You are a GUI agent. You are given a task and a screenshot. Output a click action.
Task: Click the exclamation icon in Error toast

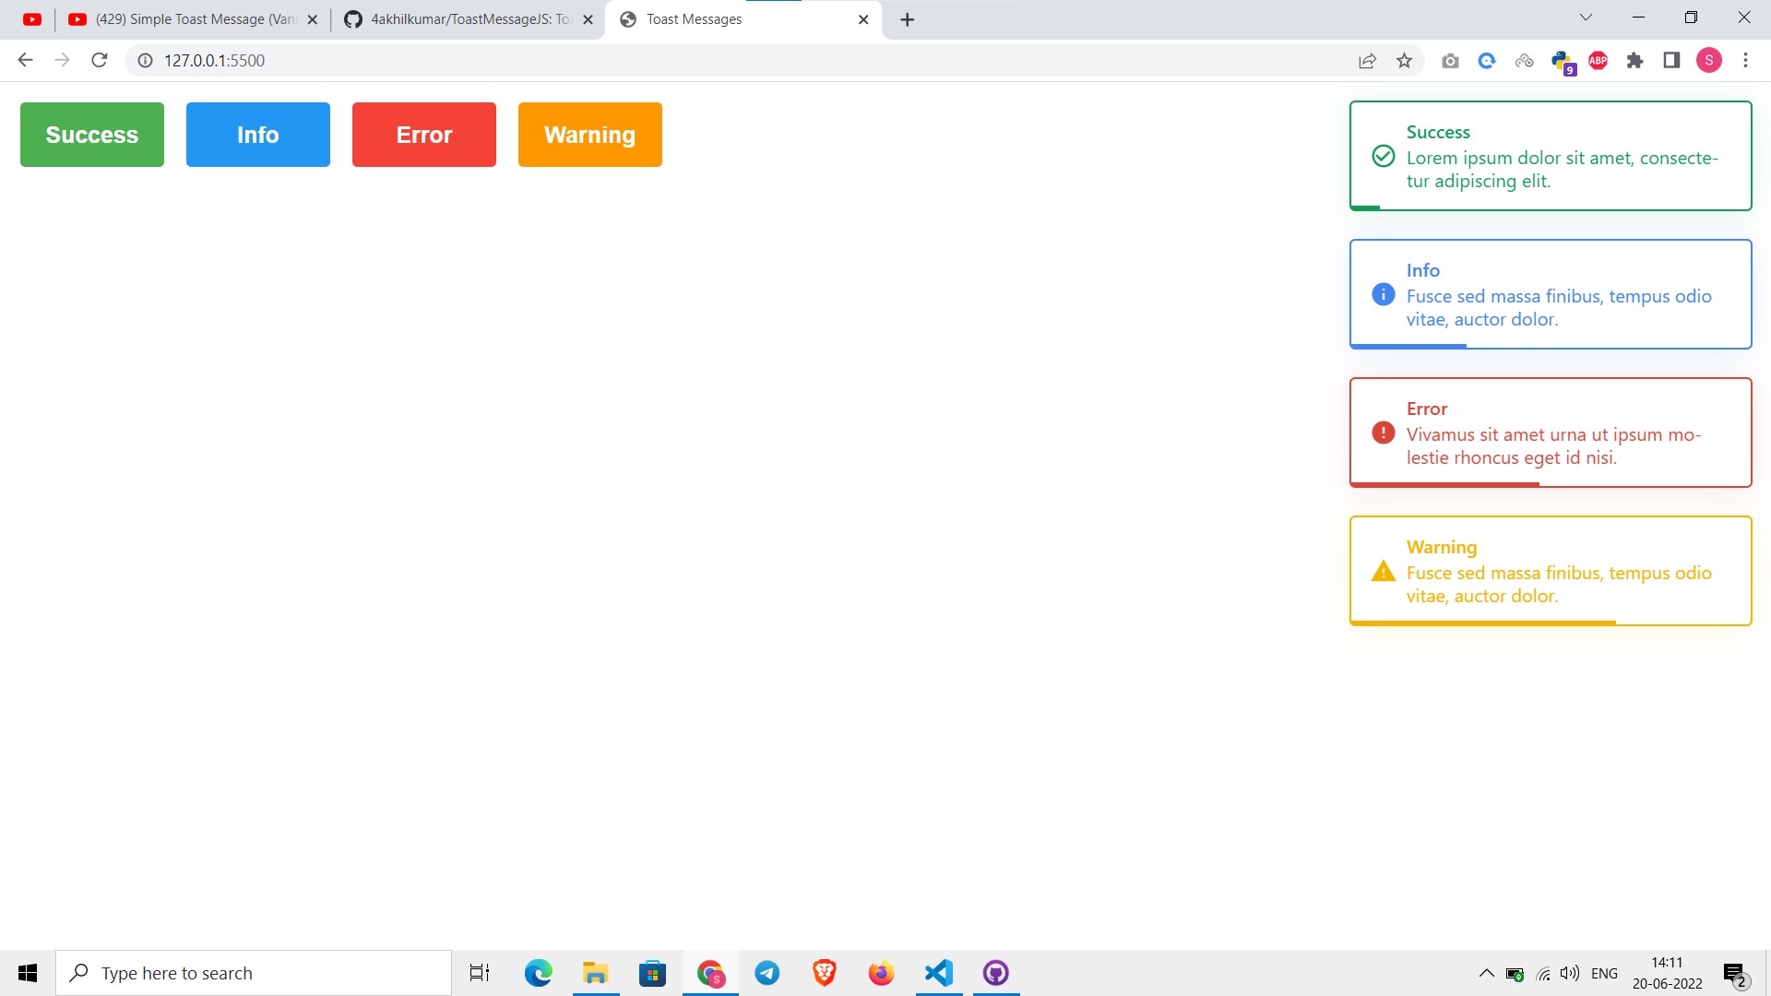tap(1383, 433)
